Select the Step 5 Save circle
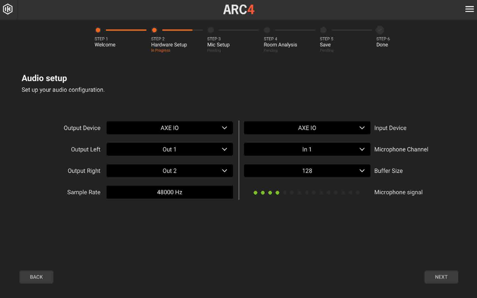The height and width of the screenshot is (298, 477). tap(323, 30)
